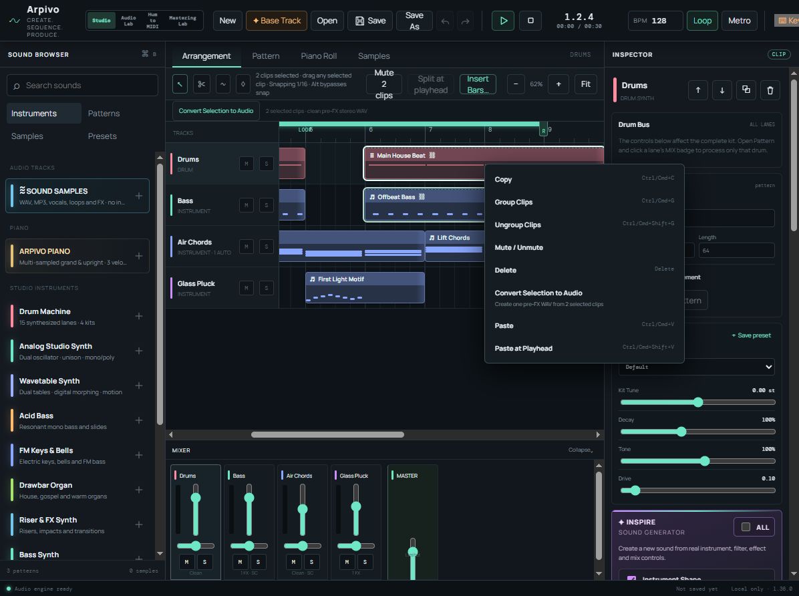The image size is (799, 596).
Task: Choose Paste at Playhead in context menu
Action: click(584, 349)
